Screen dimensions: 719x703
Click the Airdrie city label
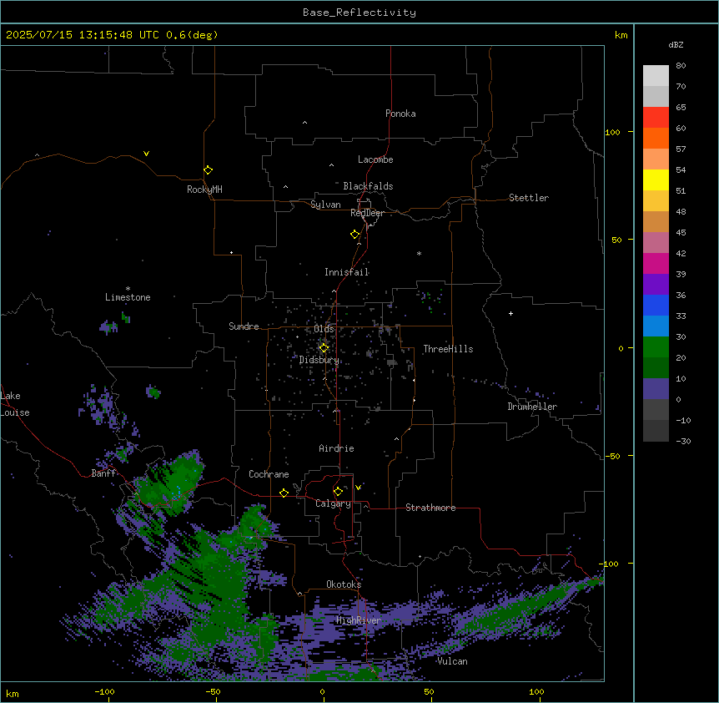pyautogui.click(x=337, y=448)
